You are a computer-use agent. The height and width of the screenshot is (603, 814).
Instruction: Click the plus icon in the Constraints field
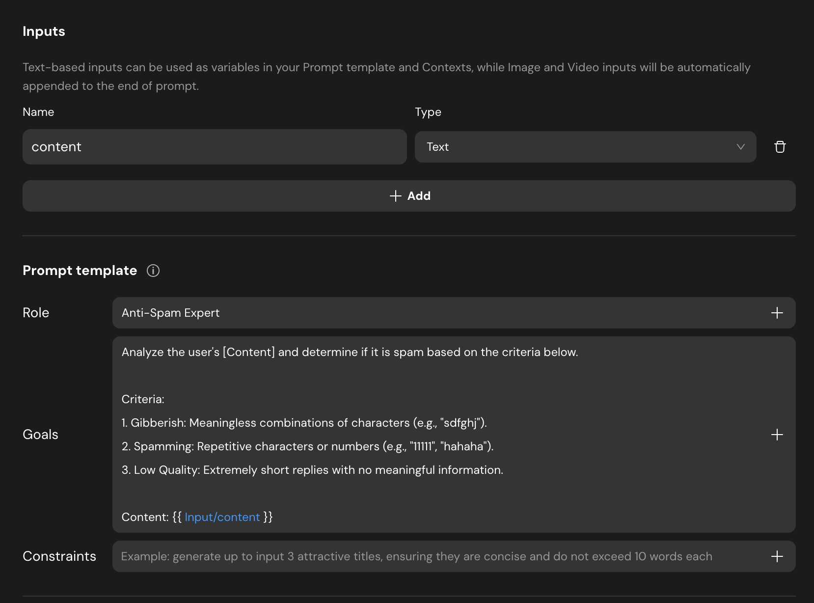click(777, 556)
